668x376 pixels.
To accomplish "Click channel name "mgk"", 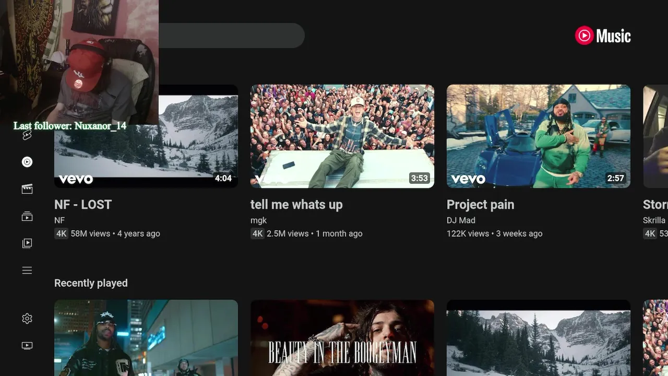I will point(258,220).
